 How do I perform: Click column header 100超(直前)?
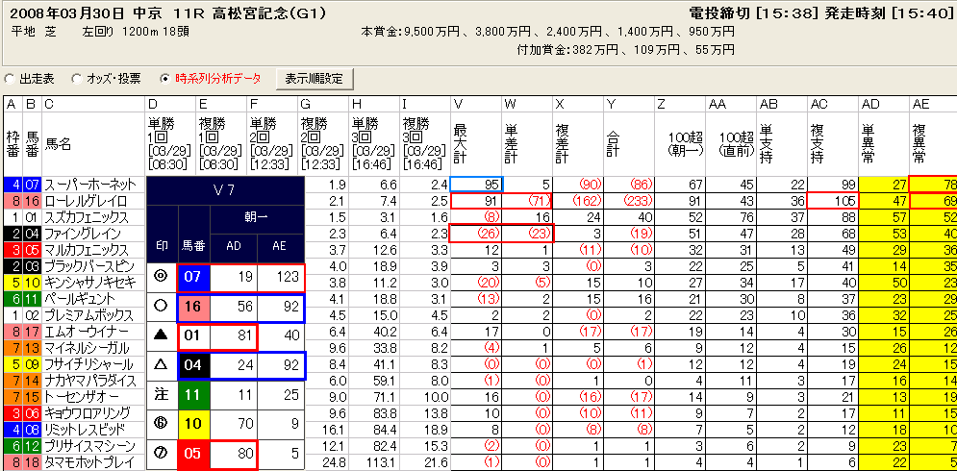click(731, 144)
